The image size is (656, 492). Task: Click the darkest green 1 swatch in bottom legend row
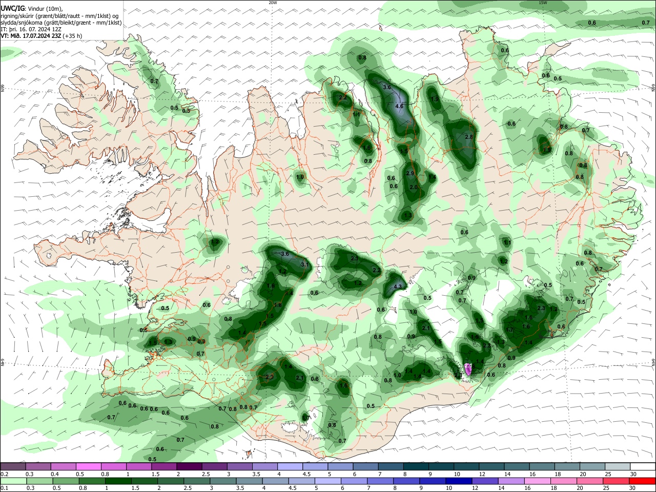tap(118, 481)
